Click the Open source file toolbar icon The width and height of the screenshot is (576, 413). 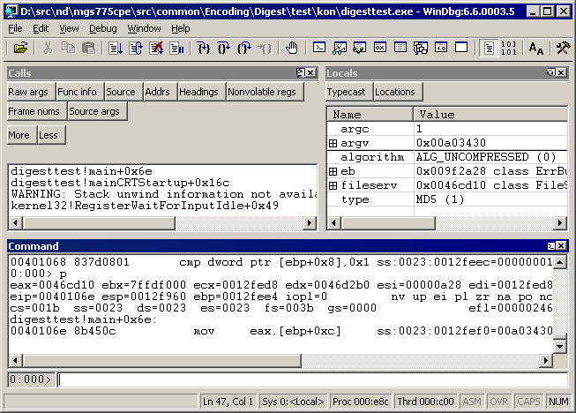tap(20, 49)
